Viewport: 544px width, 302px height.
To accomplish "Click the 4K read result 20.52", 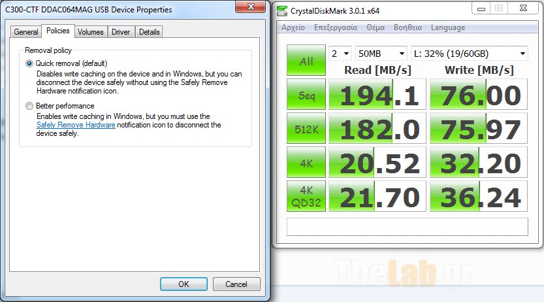I will pos(377,163).
